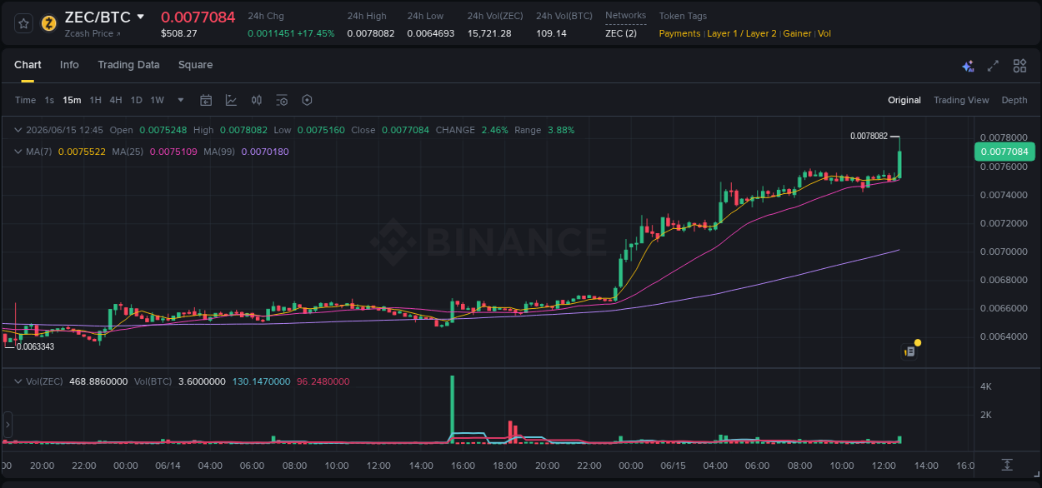Click the Token Tags label
1042x488 pixels.
[x=683, y=16]
